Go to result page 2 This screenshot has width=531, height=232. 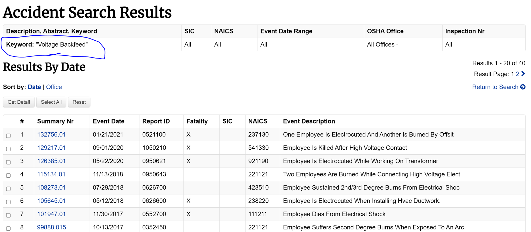(x=518, y=74)
